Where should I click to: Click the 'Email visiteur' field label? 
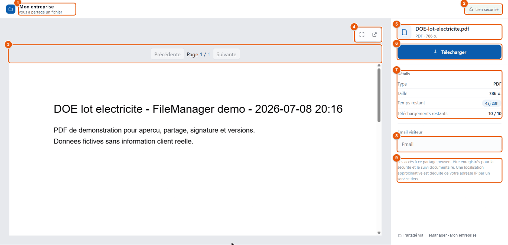410,132
